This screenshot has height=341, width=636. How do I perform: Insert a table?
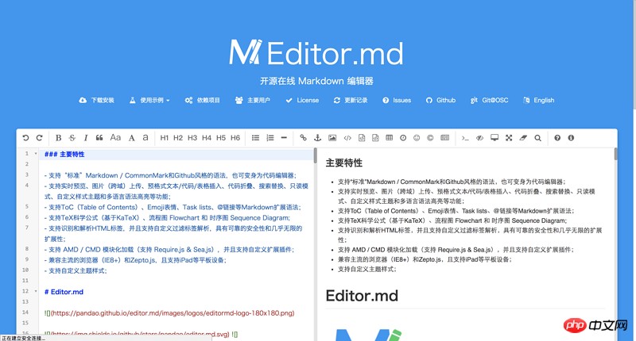click(x=390, y=137)
